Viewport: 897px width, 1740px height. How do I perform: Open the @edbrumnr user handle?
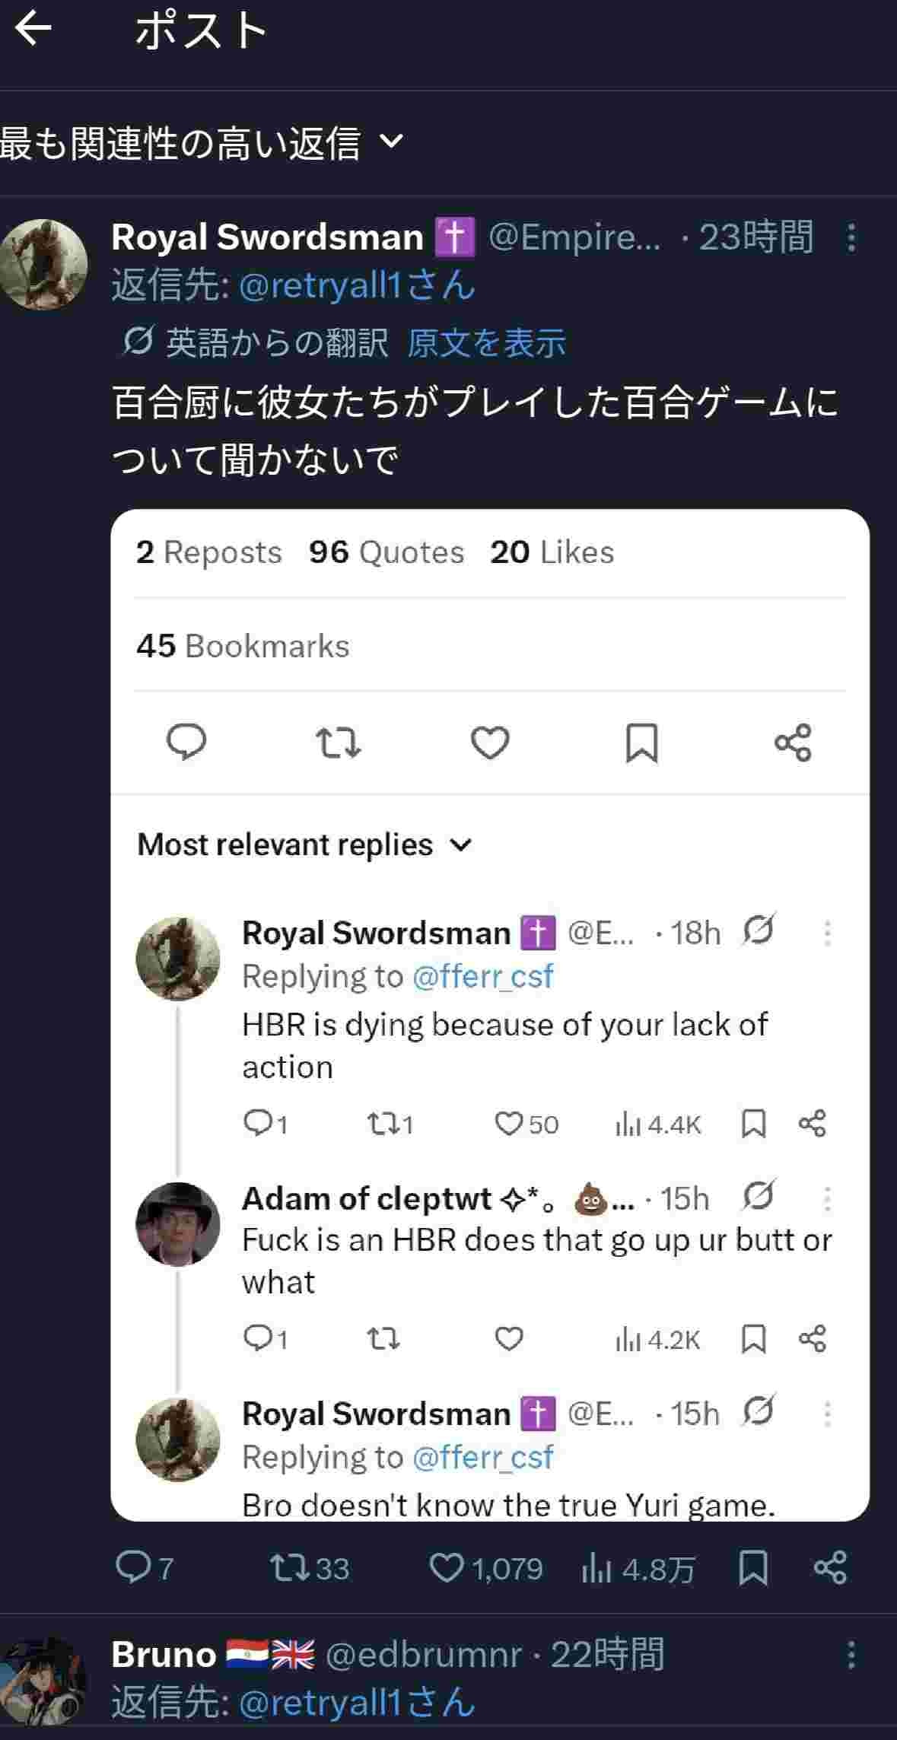423,1654
